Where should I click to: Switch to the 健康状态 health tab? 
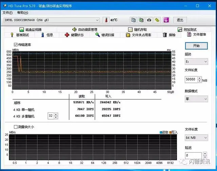pos(74,35)
